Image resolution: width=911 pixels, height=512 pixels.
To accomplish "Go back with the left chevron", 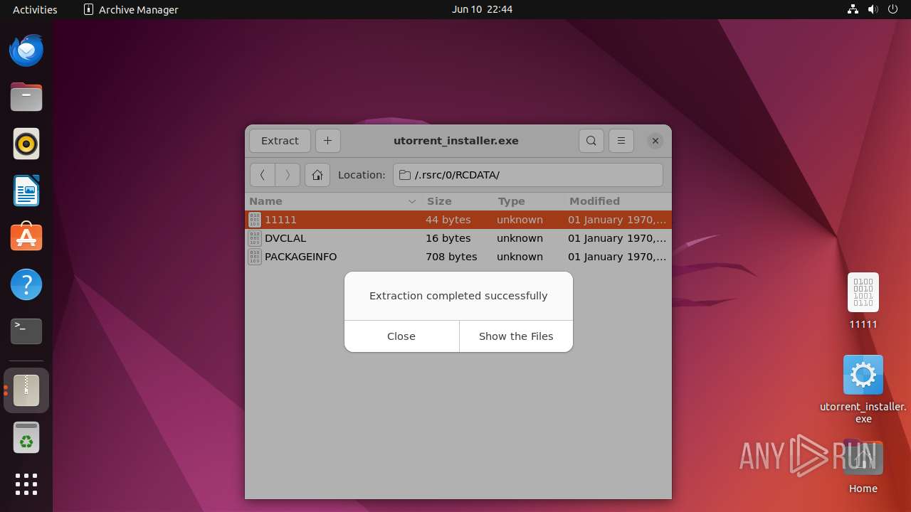I will point(263,175).
